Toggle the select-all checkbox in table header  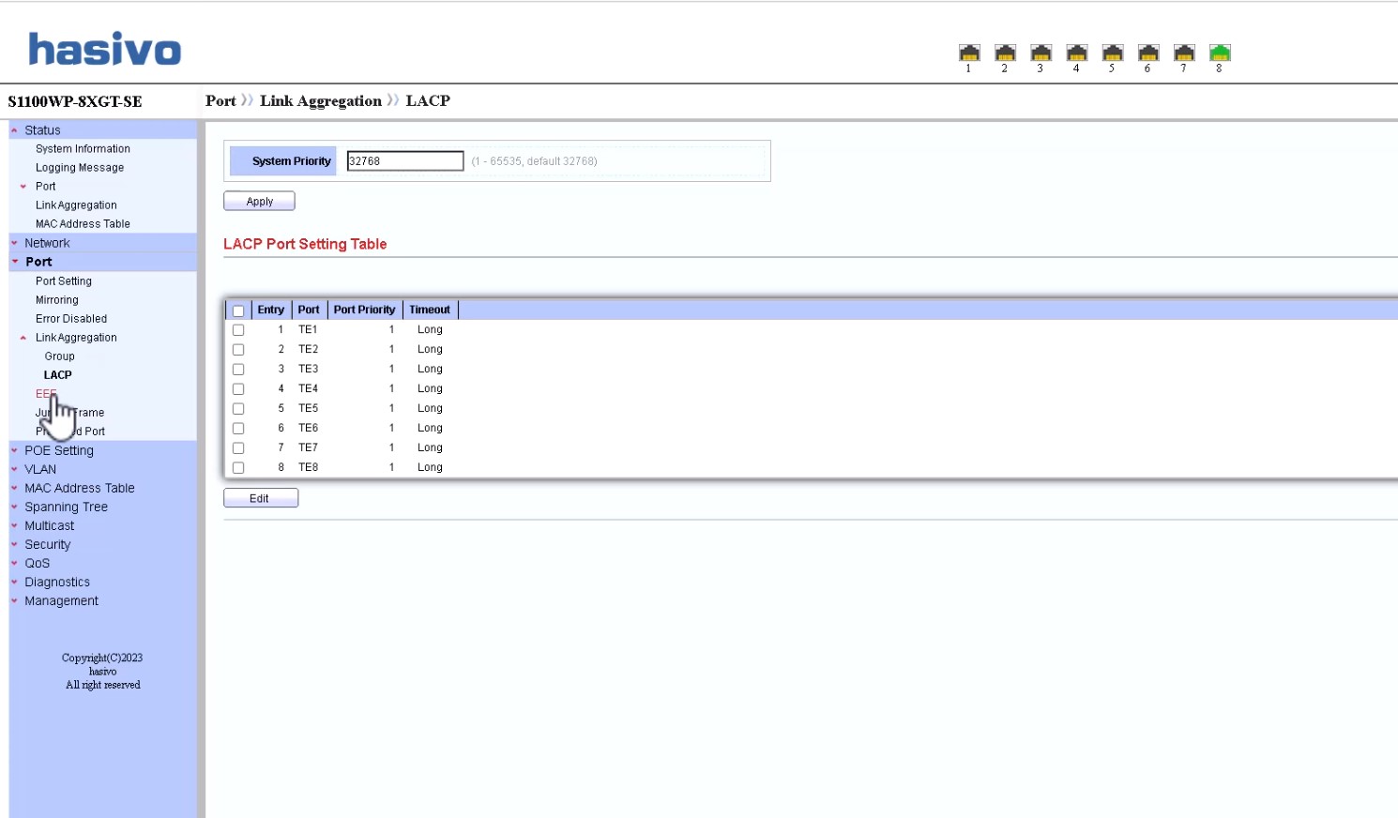[x=238, y=311]
